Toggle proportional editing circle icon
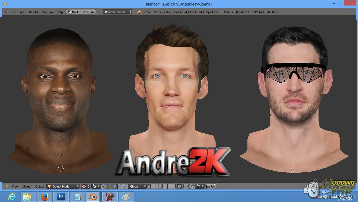 pyautogui.click(x=186, y=186)
